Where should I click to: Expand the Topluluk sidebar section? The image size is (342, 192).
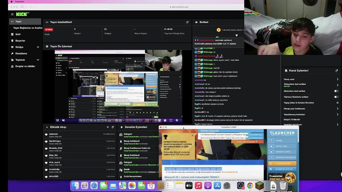tap(38, 60)
